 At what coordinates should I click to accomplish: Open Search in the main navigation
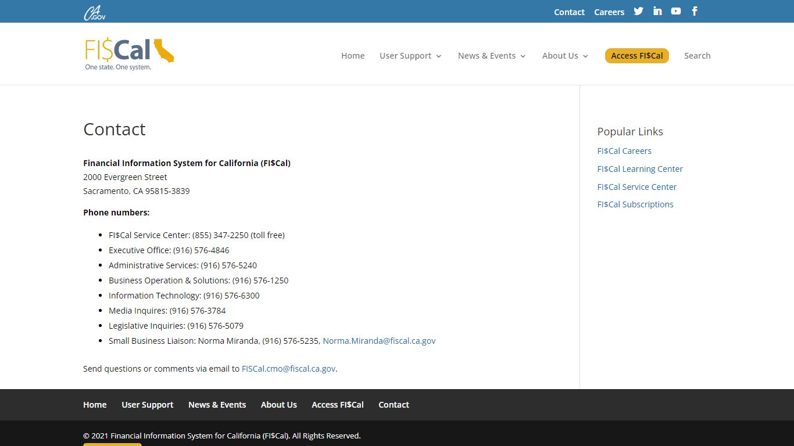(x=697, y=56)
